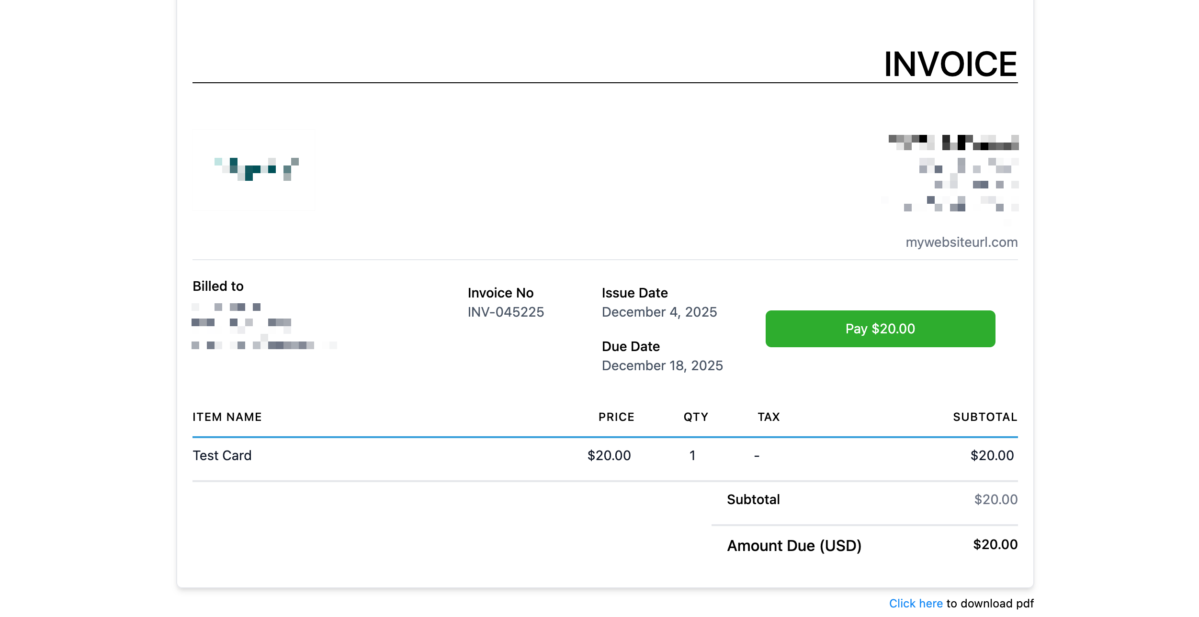Click the mywebsiteurl.com website text

961,242
